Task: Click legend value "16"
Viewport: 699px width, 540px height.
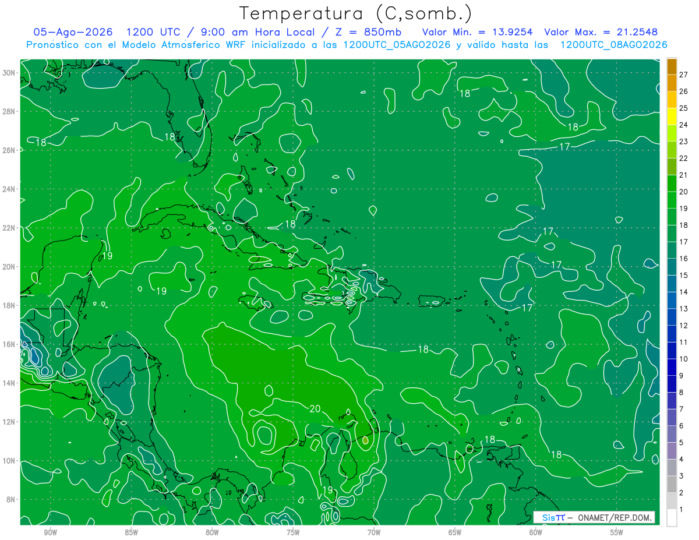Action: point(683,258)
